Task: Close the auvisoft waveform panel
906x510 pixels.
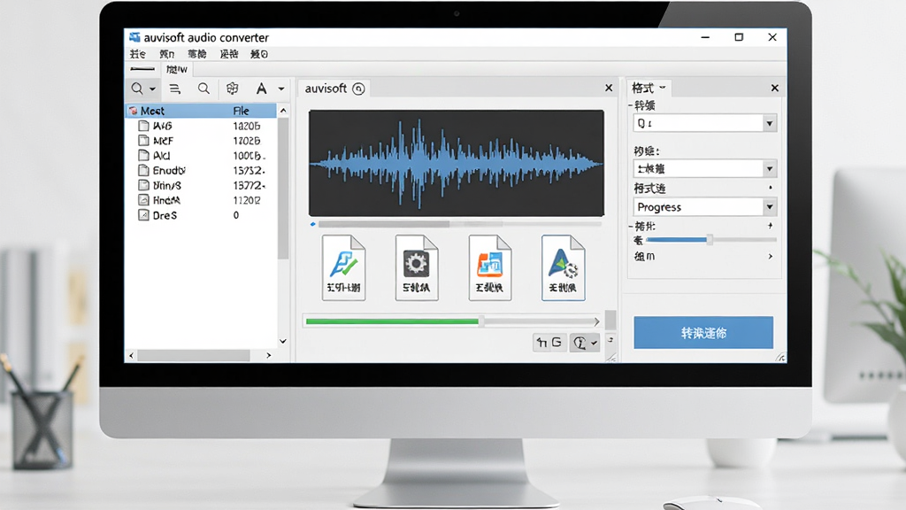Action: [609, 88]
